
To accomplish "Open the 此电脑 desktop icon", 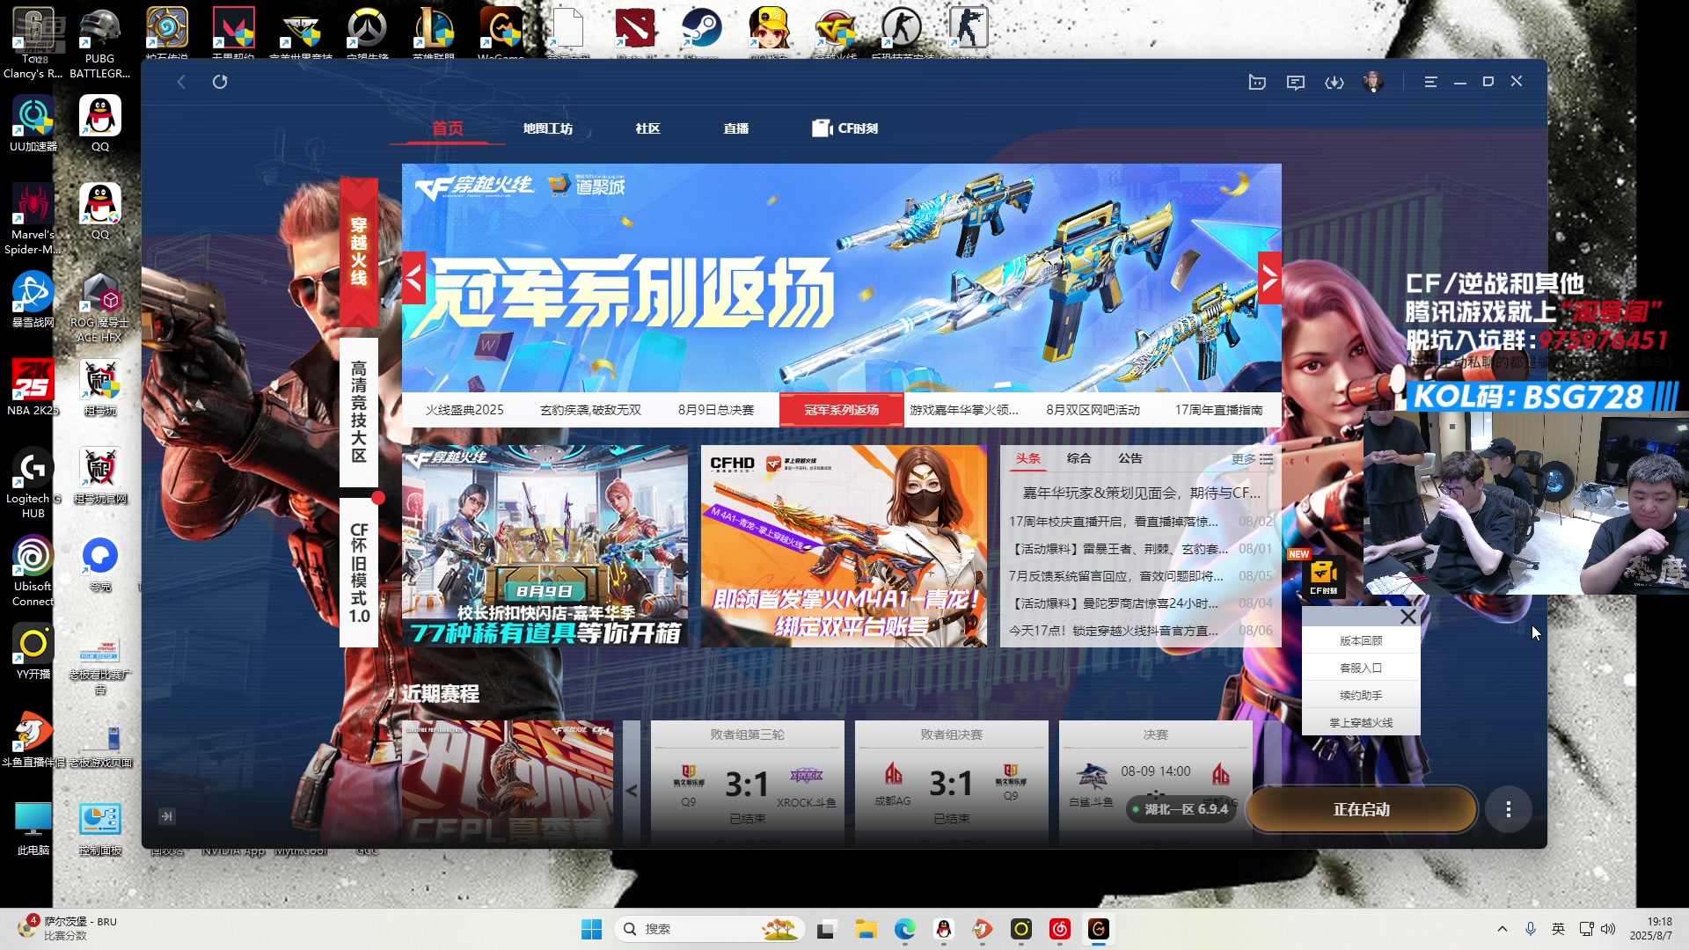I will tap(33, 827).
